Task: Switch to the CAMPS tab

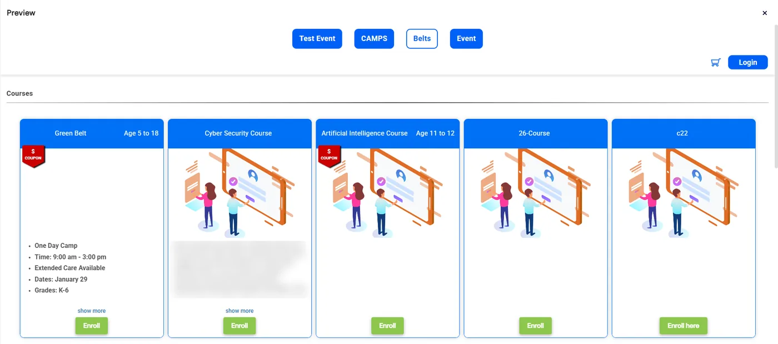Action: click(374, 39)
